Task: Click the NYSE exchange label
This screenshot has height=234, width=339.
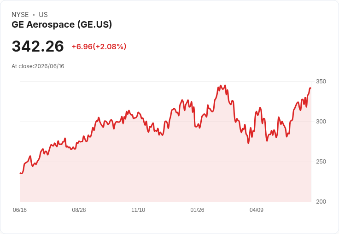Action: click(x=20, y=15)
